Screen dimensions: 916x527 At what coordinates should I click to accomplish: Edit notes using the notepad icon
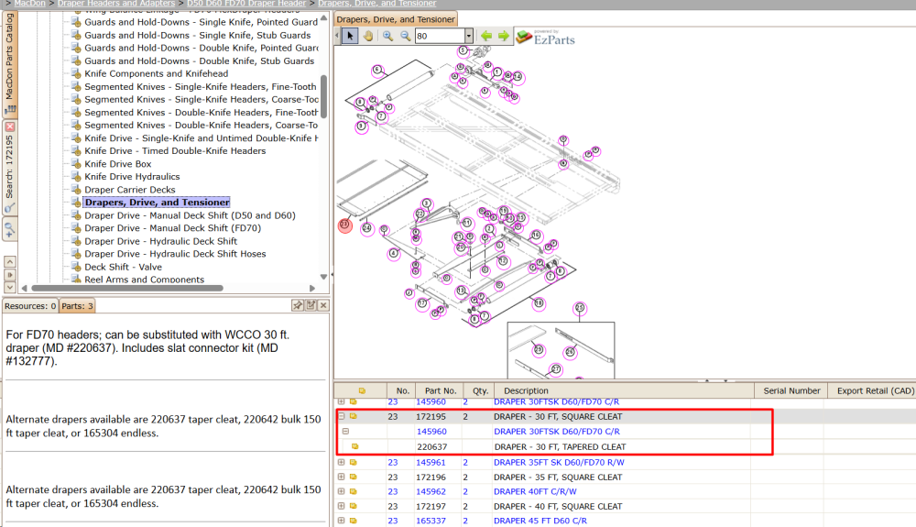point(311,305)
